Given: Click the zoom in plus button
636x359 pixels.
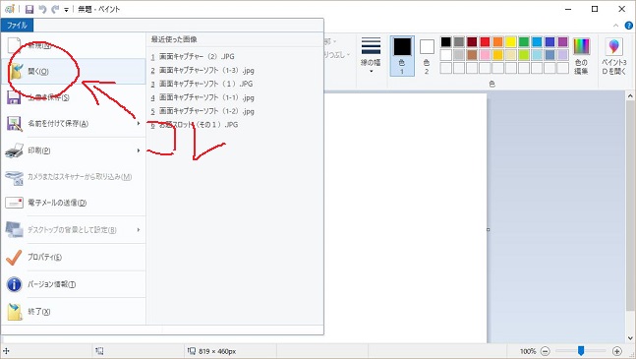Looking at the screenshot, I should tap(617, 351).
